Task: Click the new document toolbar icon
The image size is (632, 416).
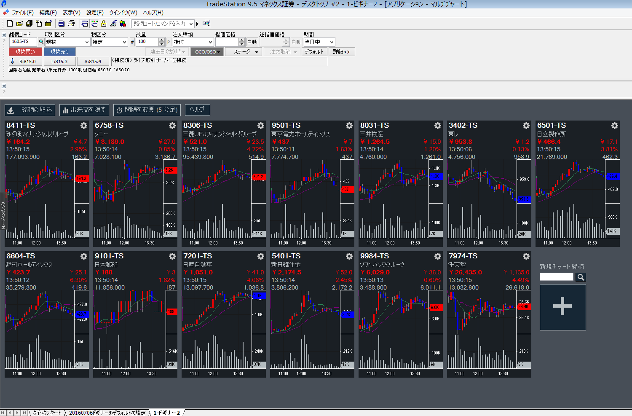Action: (10, 24)
